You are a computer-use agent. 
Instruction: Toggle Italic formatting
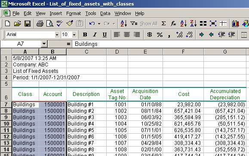pos(95,34)
